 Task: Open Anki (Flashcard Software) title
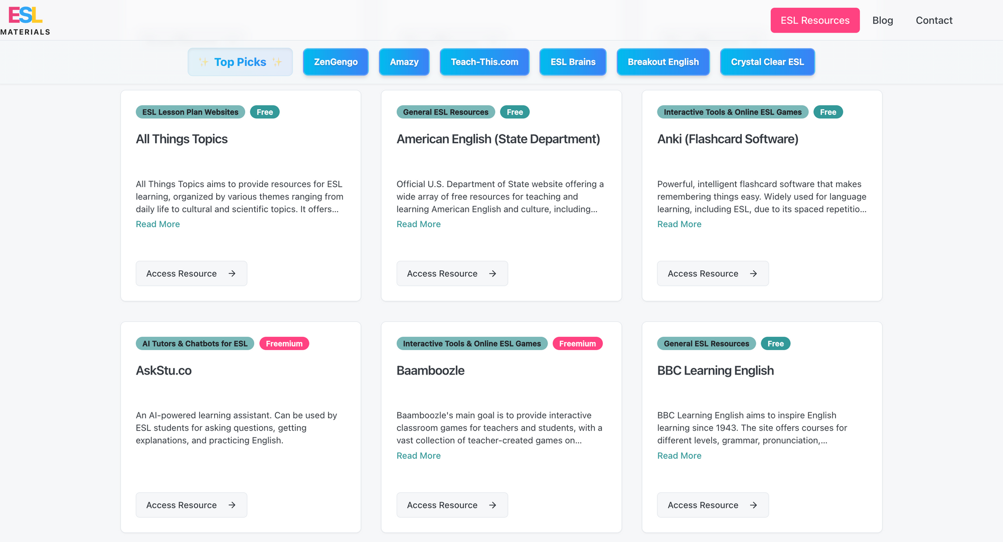click(x=728, y=139)
